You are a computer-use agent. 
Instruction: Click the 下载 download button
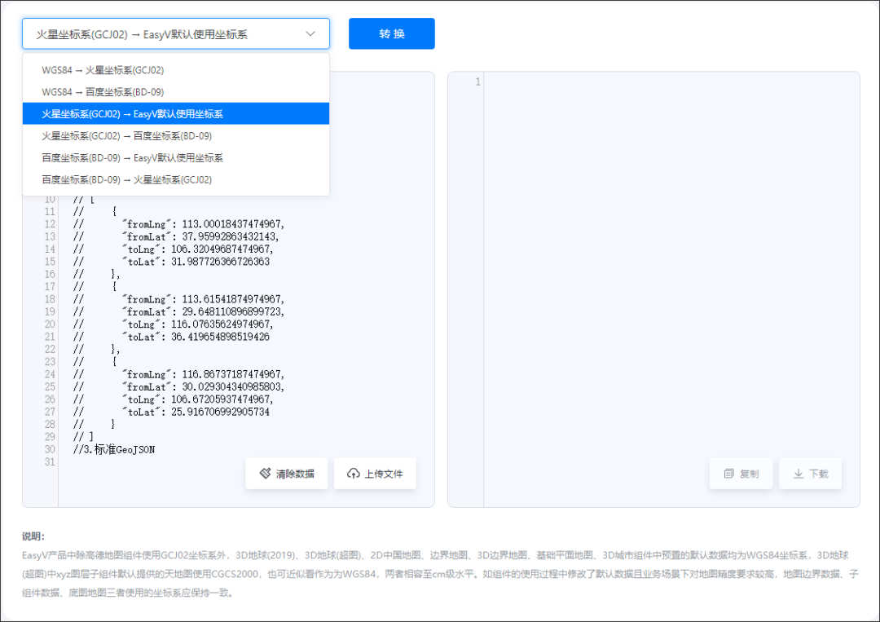(x=811, y=474)
